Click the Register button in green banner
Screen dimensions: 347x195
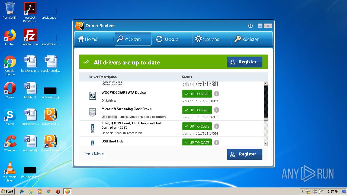[x=245, y=62]
